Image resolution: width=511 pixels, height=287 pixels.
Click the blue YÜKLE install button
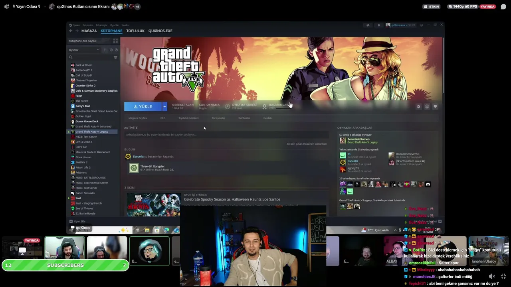pos(143,106)
